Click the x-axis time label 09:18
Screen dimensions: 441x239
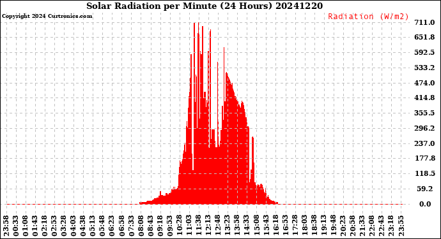point(160,226)
